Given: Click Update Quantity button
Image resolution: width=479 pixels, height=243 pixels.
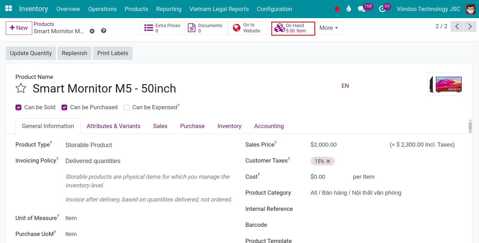Looking at the screenshot, I should coord(31,53).
